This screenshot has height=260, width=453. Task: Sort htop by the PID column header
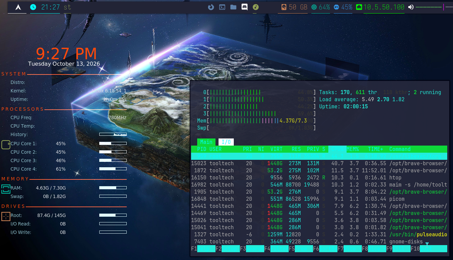pyautogui.click(x=202, y=149)
